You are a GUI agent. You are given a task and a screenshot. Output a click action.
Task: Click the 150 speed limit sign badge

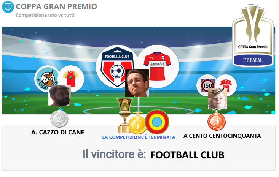tap(207, 85)
